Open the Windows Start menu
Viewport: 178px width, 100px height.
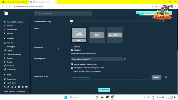[x=66, y=97]
